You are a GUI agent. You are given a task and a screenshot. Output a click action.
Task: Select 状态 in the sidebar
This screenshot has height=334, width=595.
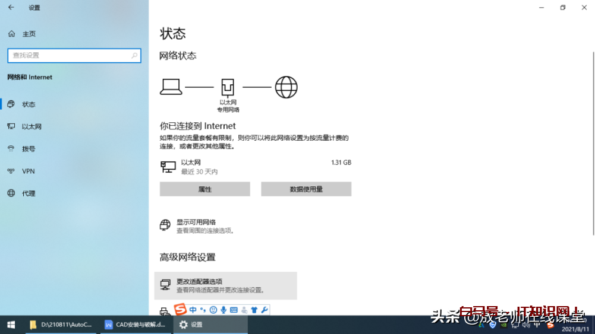pyautogui.click(x=74, y=104)
